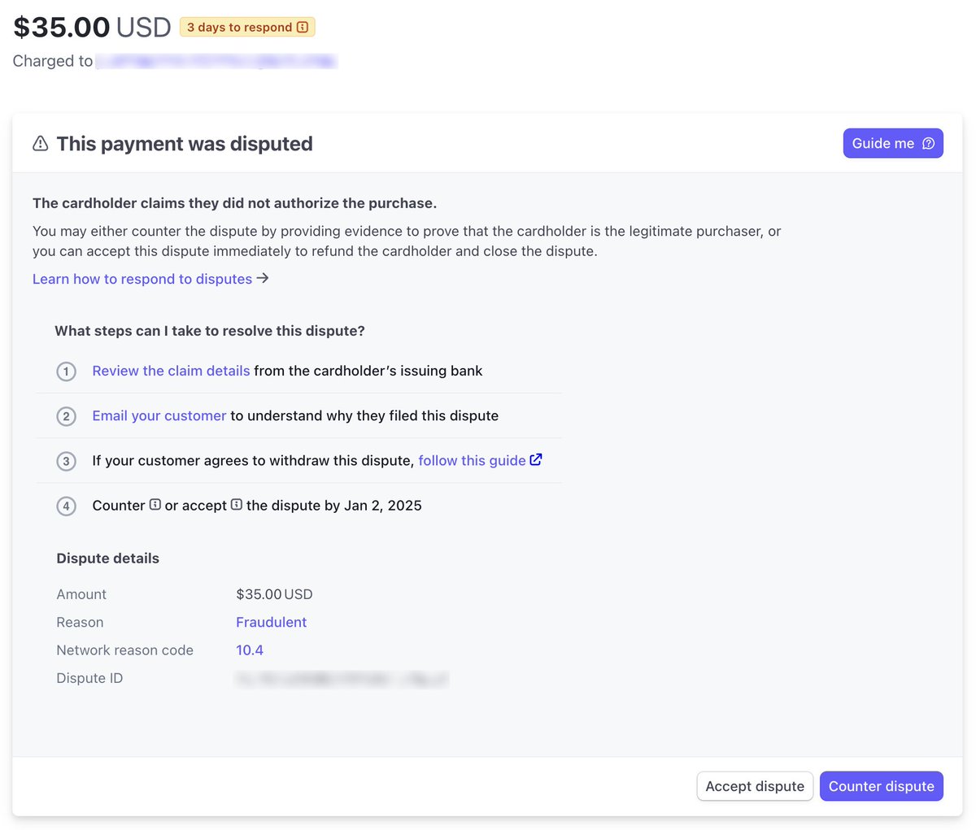Click the blurred Dispute ID value
976x830 pixels.
342,679
